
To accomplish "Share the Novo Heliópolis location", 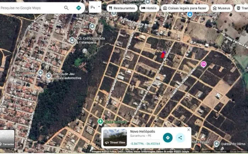I will click(180, 138).
